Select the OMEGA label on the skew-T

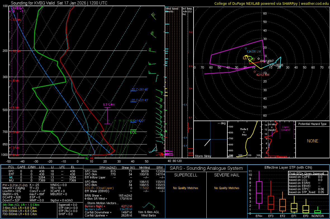pyautogui.click(x=17, y=8)
